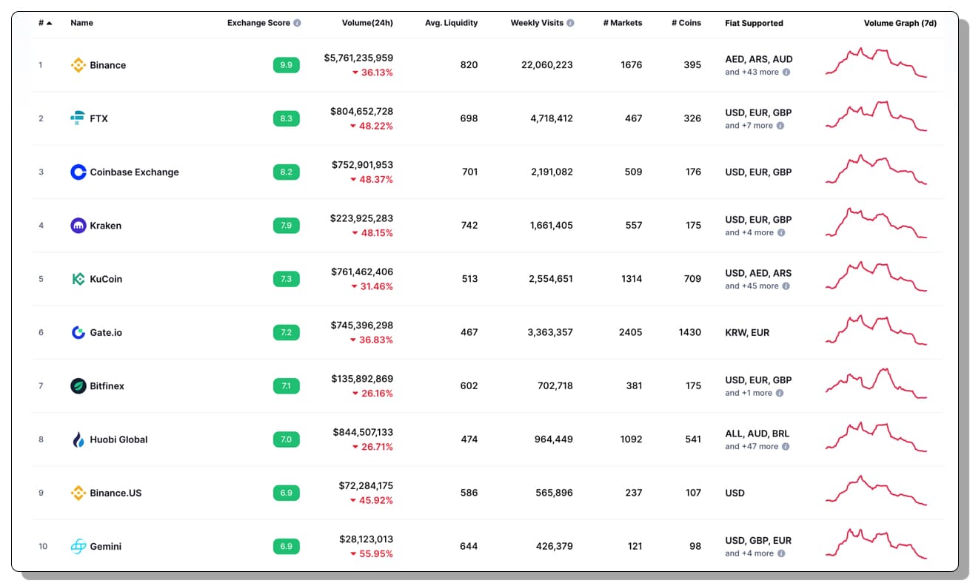
Task: Click info icon next to Exchange Score header
Action: (x=297, y=23)
